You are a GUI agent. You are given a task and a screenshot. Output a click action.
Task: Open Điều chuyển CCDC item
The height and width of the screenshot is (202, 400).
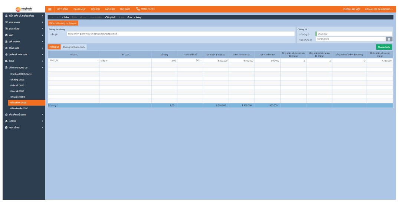click(x=19, y=109)
